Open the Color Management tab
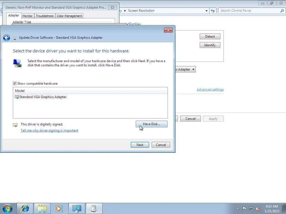The image size is (286, 214). click(x=69, y=16)
